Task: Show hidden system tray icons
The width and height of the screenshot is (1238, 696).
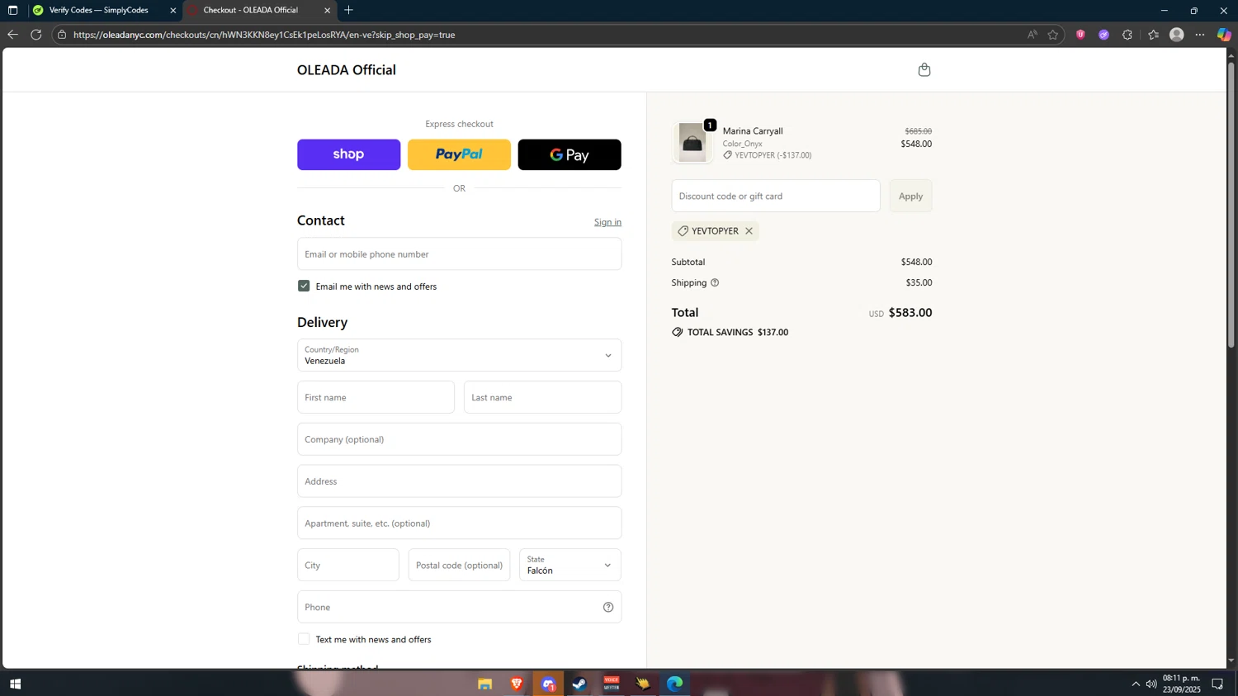Action: pyautogui.click(x=1136, y=684)
